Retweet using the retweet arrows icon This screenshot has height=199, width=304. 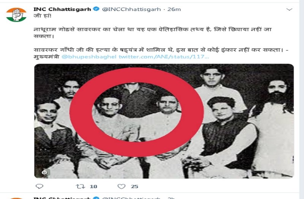click(x=80, y=186)
